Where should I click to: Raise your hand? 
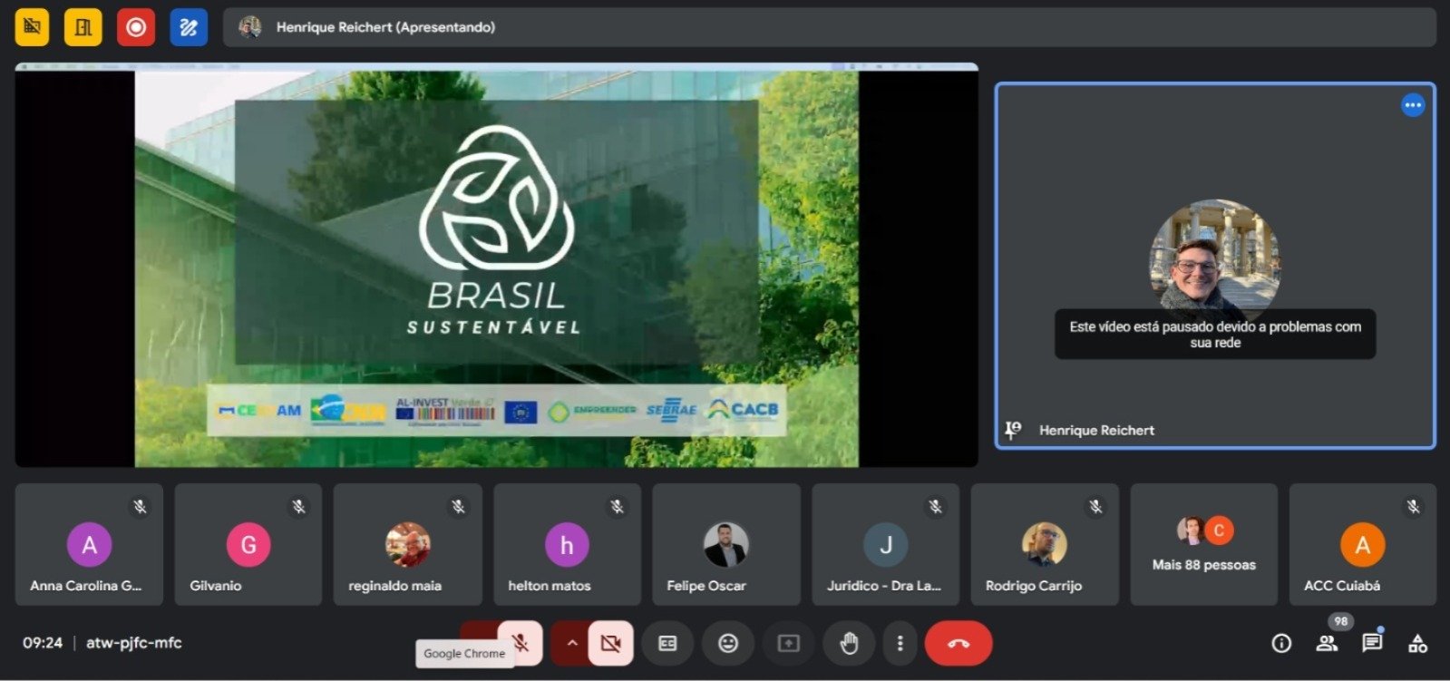(x=849, y=643)
